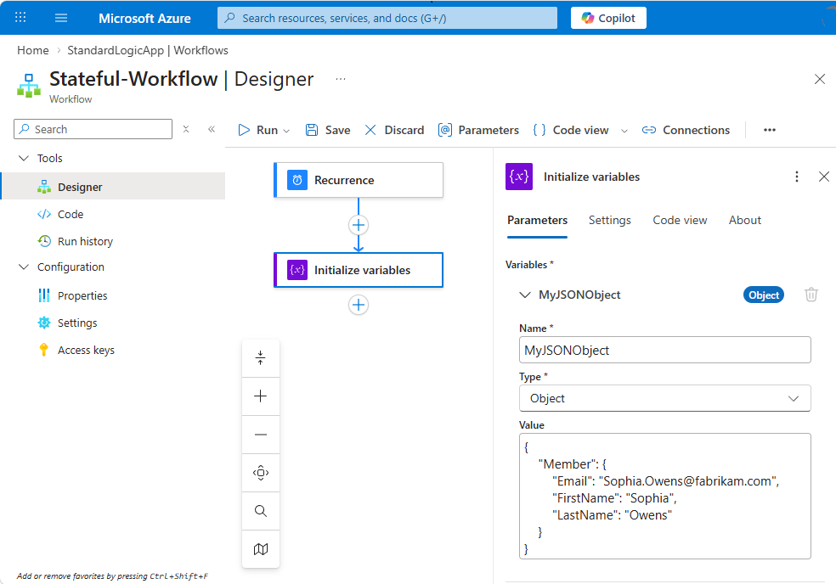Collapse the sidebar with the double-chevron icon
This screenshot has width=836, height=584.
(212, 129)
